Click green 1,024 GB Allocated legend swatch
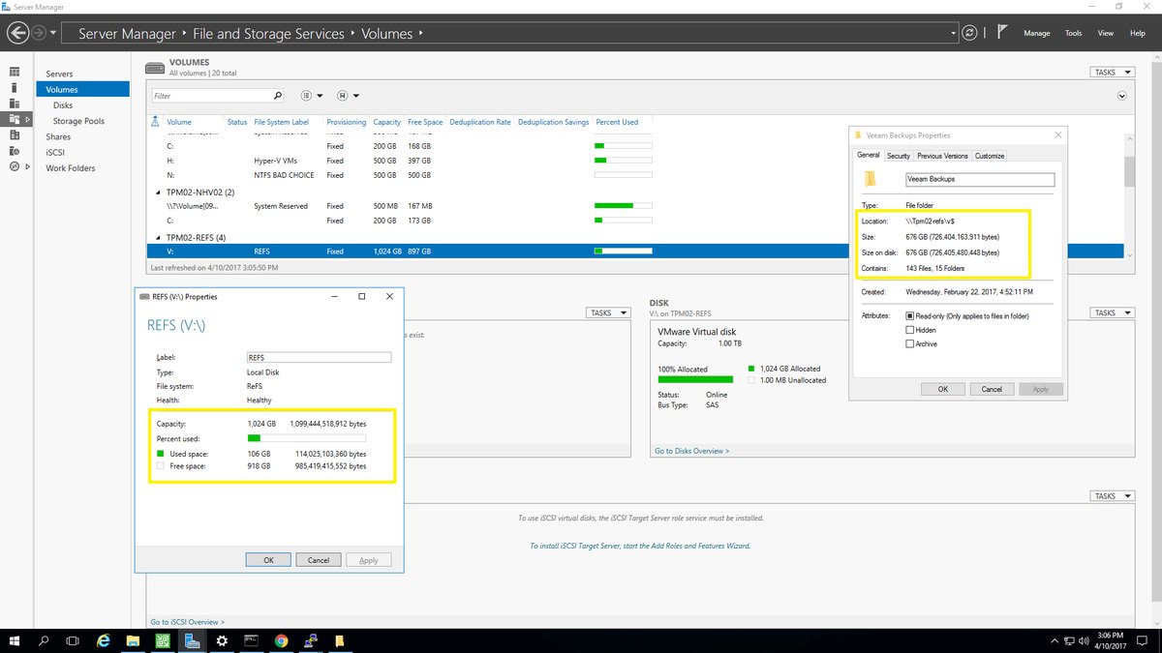Screen dimensions: 1162x653 tap(751, 369)
